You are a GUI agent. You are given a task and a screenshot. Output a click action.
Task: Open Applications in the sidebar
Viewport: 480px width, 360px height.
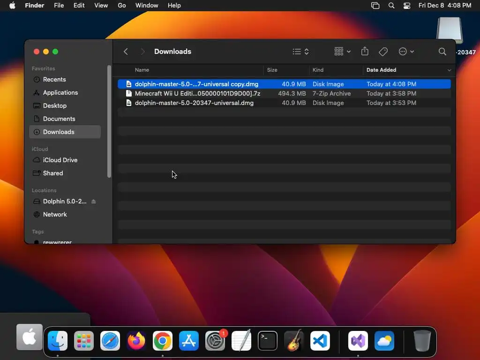click(65, 92)
